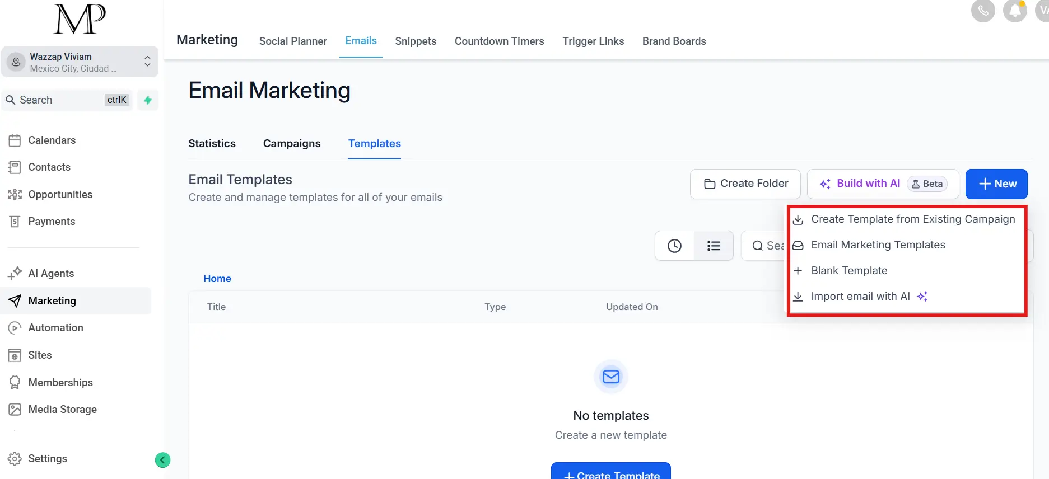
Task: Switch to list view toggle
Action: [x=714, y=246]
